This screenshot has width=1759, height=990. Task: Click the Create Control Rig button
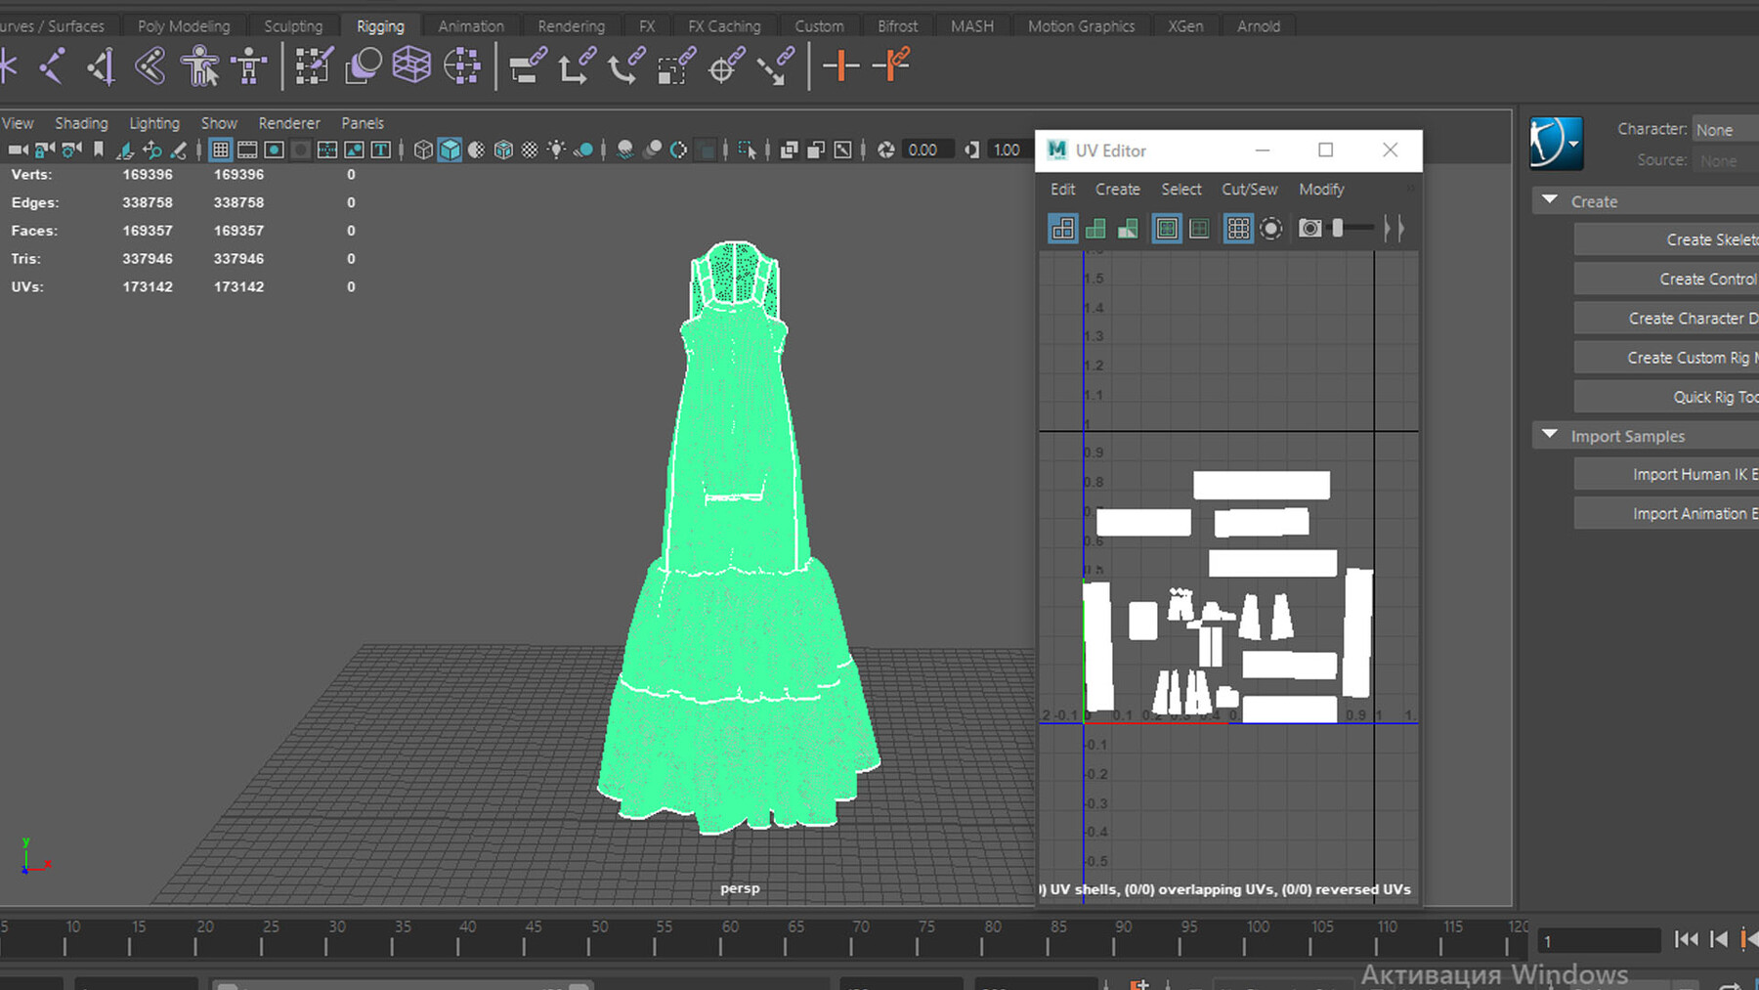click(x=1666, y=279)
